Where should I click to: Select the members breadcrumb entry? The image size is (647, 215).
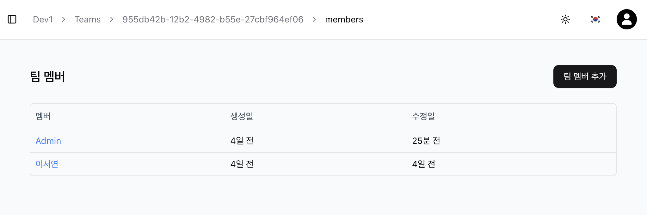click(x=344, y=19)
